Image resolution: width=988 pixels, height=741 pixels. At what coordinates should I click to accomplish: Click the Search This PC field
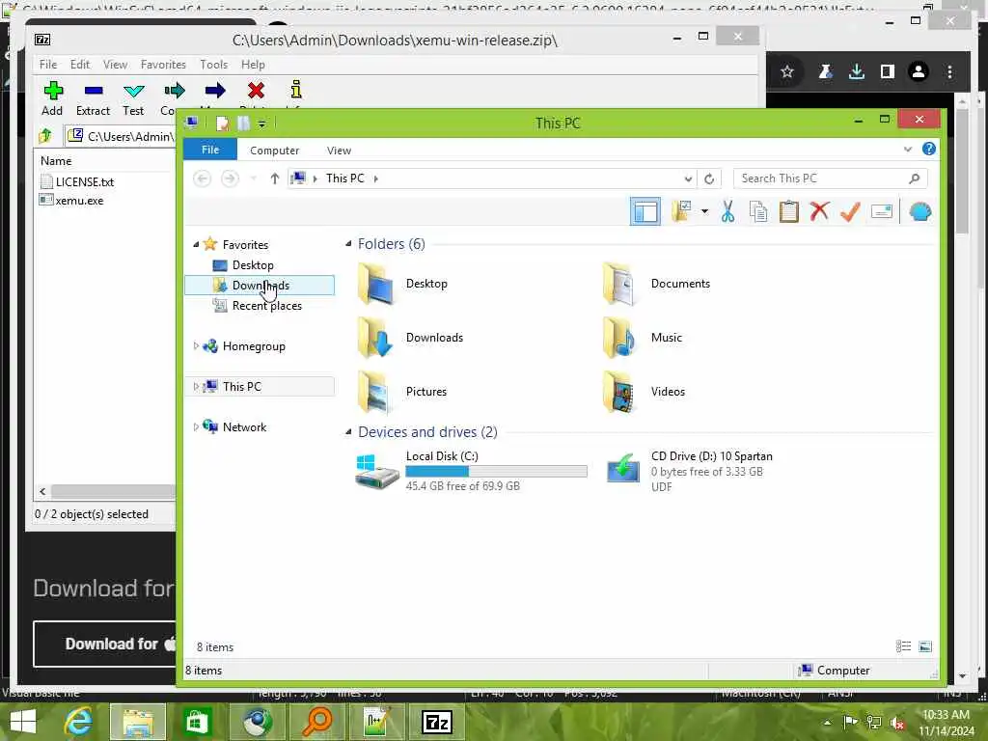pos(829,178)
